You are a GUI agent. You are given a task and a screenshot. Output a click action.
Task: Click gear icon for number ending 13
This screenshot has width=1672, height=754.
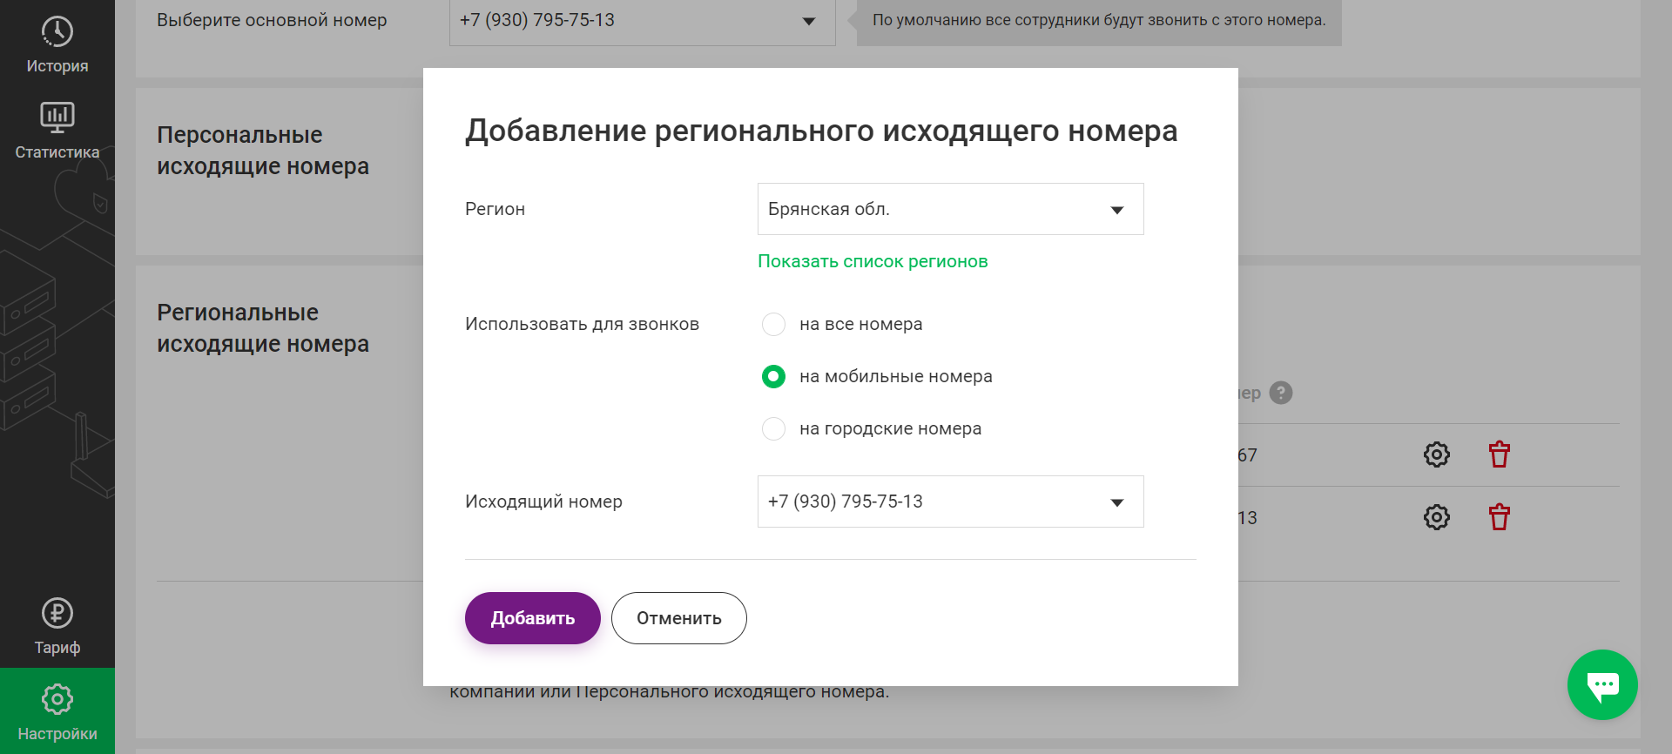point(1436,517)
